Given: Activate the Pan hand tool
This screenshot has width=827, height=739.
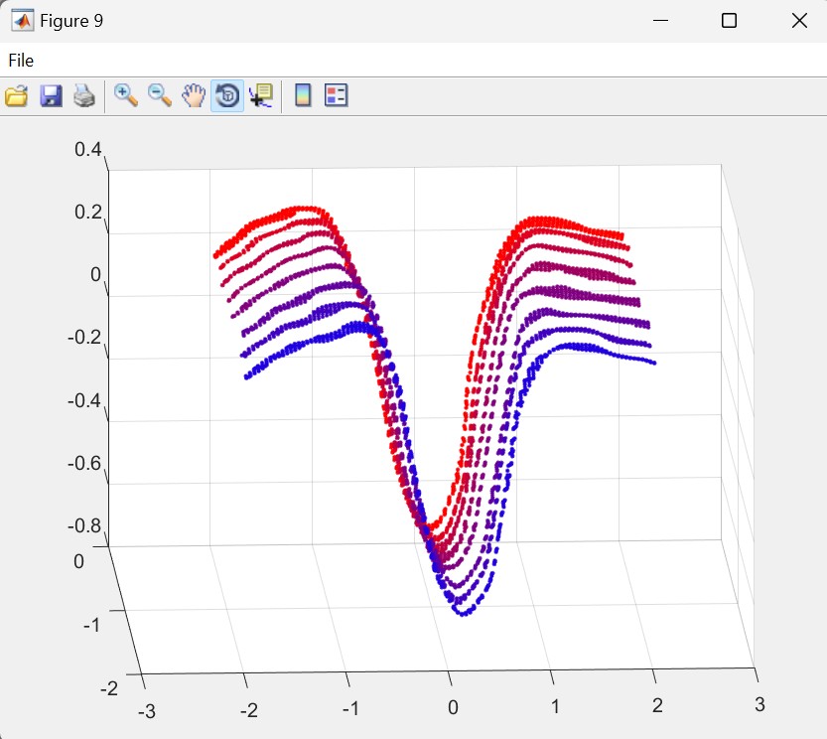Looking at the screenshot, I should pos(194,95).
